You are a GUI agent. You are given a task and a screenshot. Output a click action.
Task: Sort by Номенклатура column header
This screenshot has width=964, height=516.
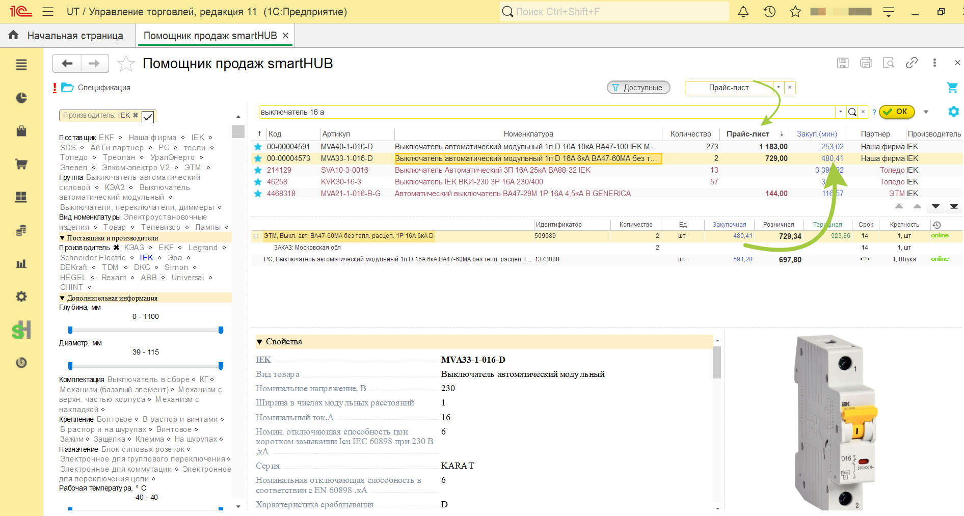click(528, 134)
